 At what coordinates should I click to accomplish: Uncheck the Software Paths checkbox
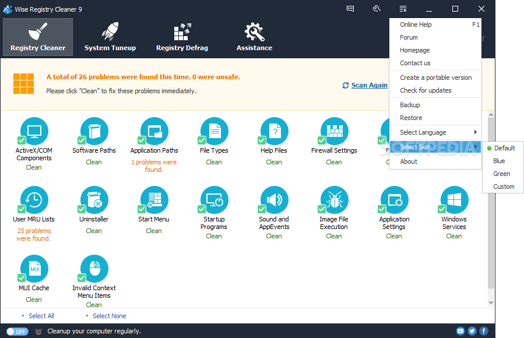(x=82, y=140)
